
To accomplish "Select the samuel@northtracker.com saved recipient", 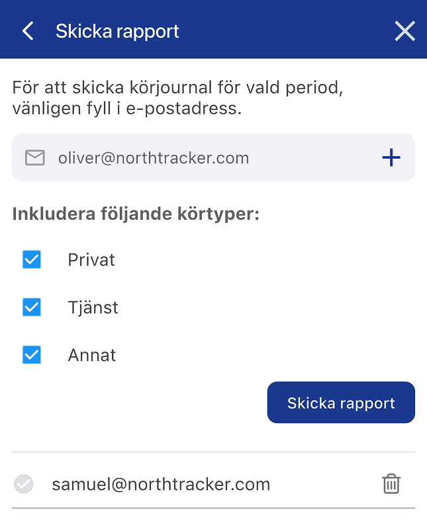I will (161, 484).
